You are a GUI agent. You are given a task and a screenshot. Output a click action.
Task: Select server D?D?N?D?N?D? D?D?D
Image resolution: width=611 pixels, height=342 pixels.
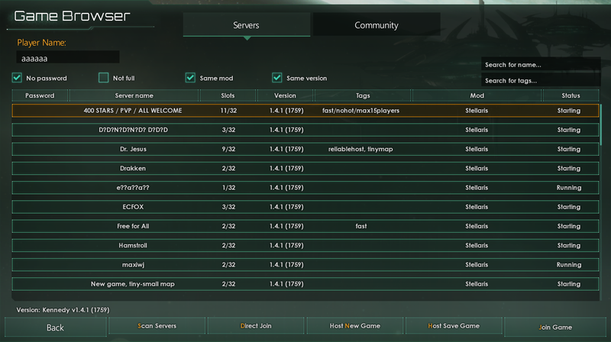coord(305,130)
